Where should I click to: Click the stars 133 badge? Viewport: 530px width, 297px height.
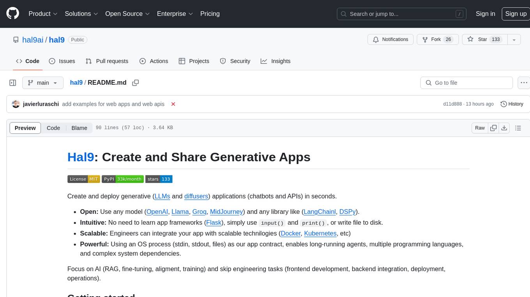click(x=159, y=179)
